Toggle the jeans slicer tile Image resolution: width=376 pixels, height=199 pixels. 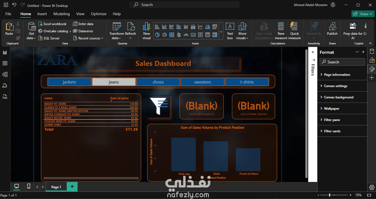point(114,82)
